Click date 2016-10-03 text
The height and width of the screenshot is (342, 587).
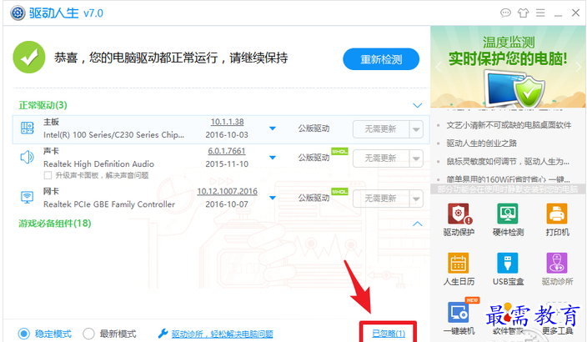point(227,135)
